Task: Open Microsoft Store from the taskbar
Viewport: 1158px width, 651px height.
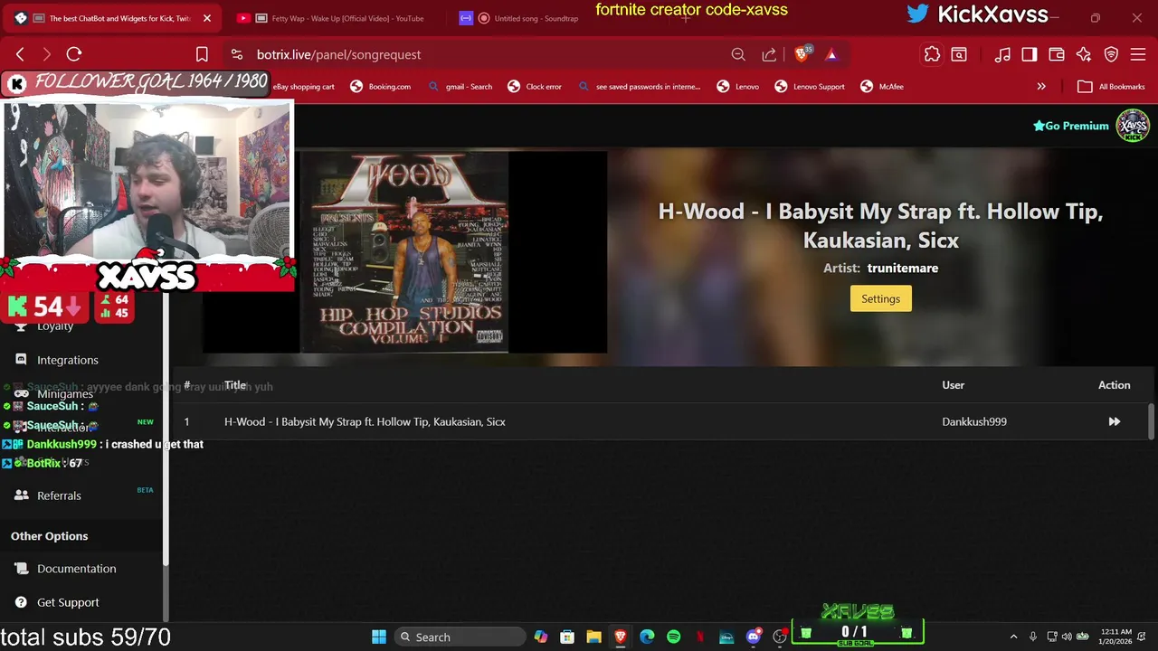Action: click(566, 637)
